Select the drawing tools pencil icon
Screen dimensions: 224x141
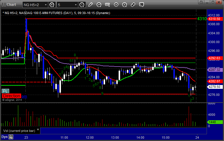pos(90,5)
